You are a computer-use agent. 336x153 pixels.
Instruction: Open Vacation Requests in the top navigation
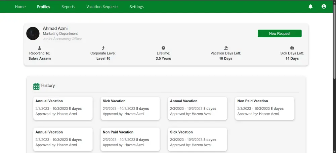[x=102, y=7]
